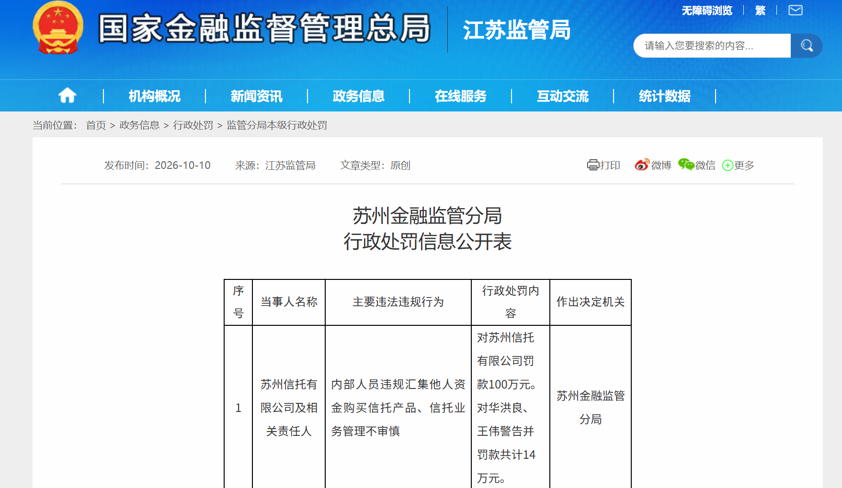
Task: Open the 统计数据 menu
Action: tap(664, 96)
